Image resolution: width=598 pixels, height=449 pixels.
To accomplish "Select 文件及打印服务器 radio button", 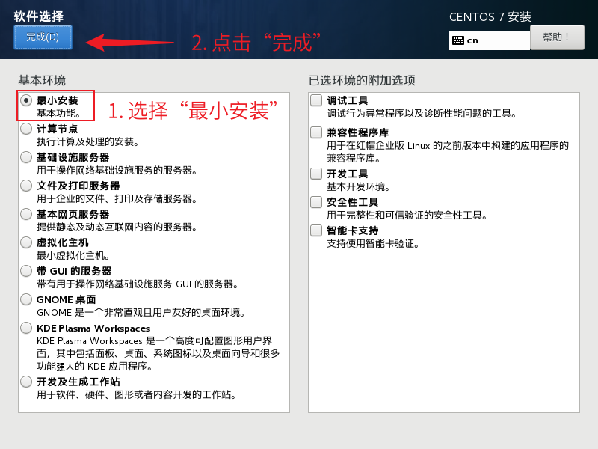I will pyautogui.click(x=26, y=186).
